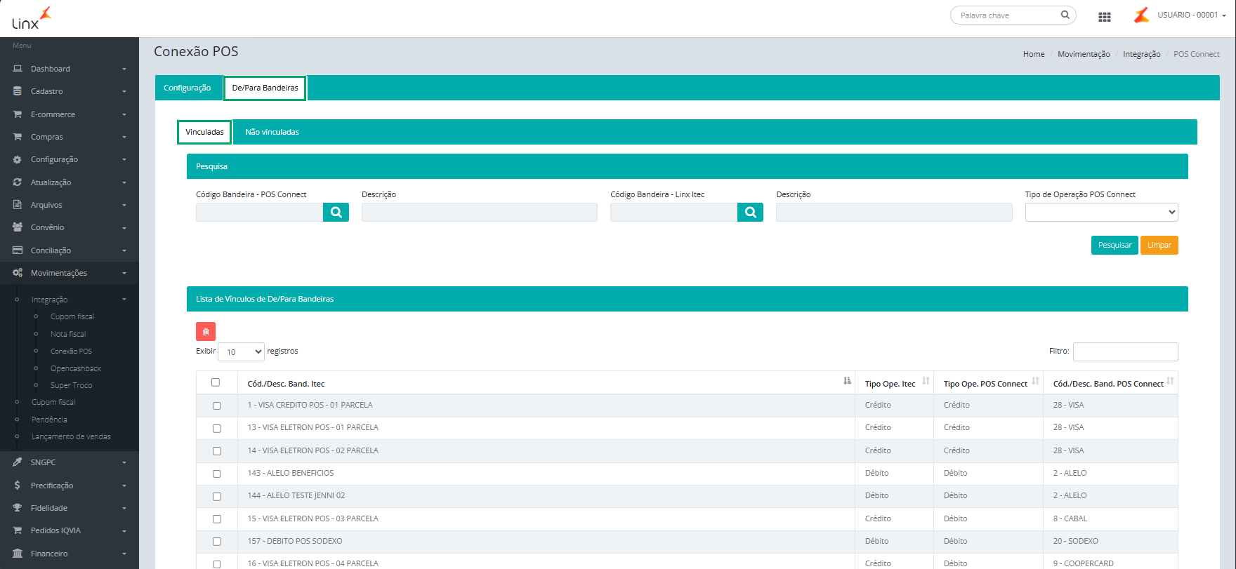Screen dimensions: 1236x569
Task: Sort by Cód./Desc. Band. Itec column icon
Action: pyautogui.click(x=847, y=381)
